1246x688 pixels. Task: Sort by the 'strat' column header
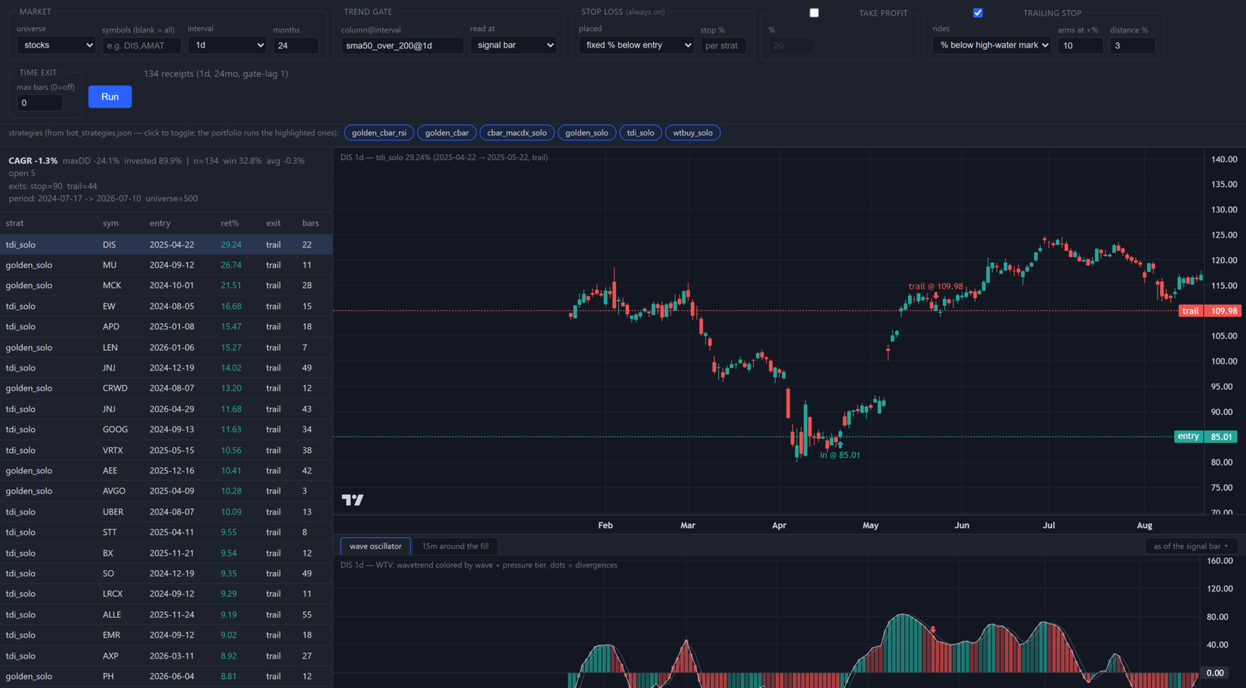pyautogui.click(x=15, y=223)
